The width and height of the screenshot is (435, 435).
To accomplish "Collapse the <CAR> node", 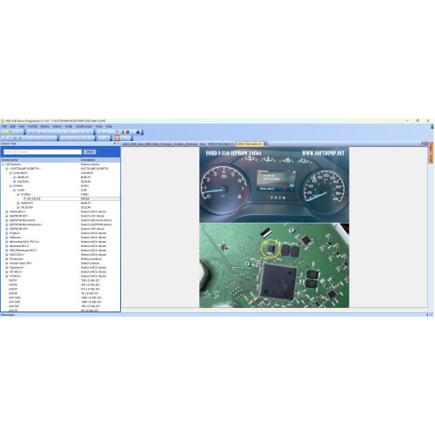I will pyautogui.click(x=14, y=191).
